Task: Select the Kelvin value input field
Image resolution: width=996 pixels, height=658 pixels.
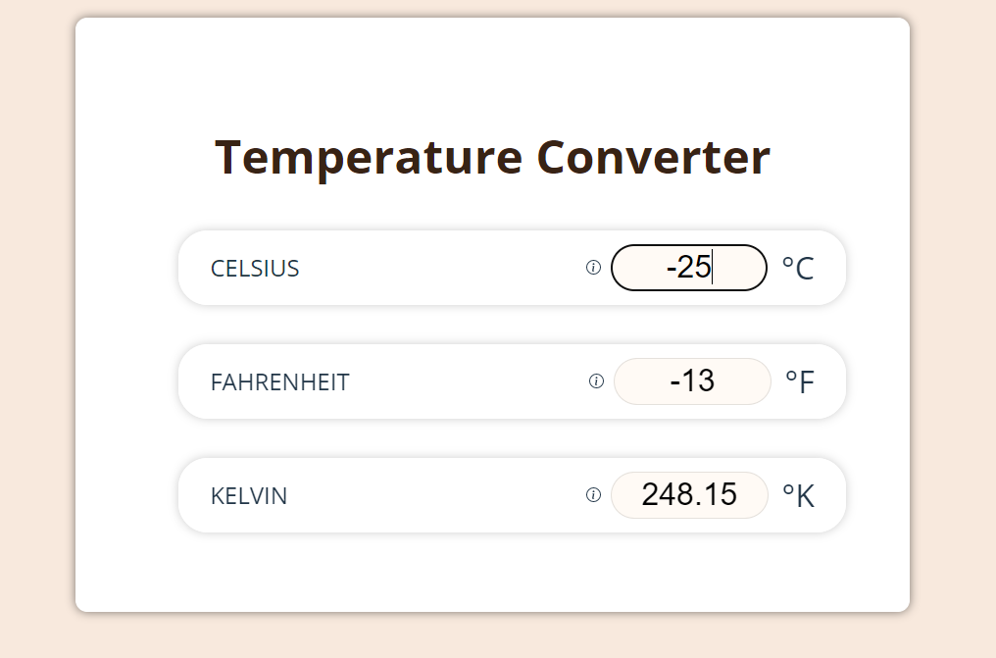Action: click(689, 495)
